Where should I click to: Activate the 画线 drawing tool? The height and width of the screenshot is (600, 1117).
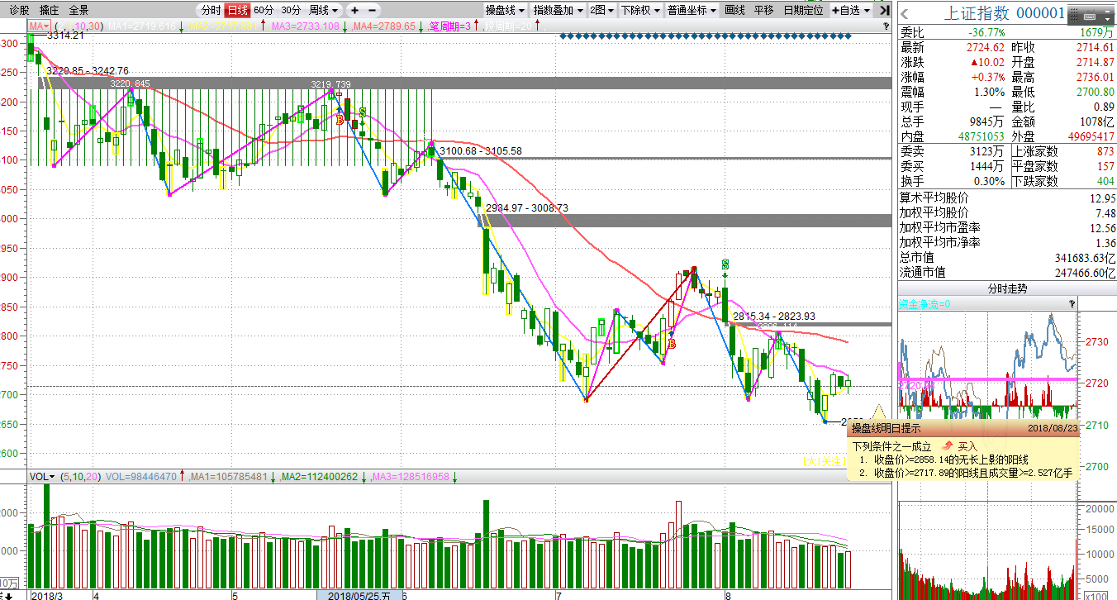coord(734,11)
